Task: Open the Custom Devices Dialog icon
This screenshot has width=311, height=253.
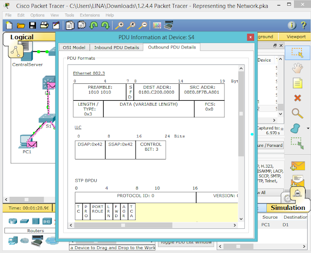Action: click(x=169, y=25)
